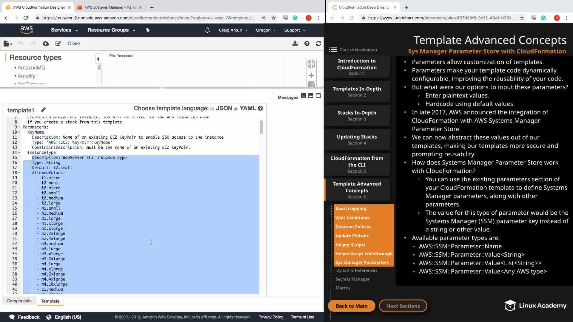This screenshot has height=322, width=573.
Task: Click the validate template checkbox icon
Action: [x=58, y=44]
